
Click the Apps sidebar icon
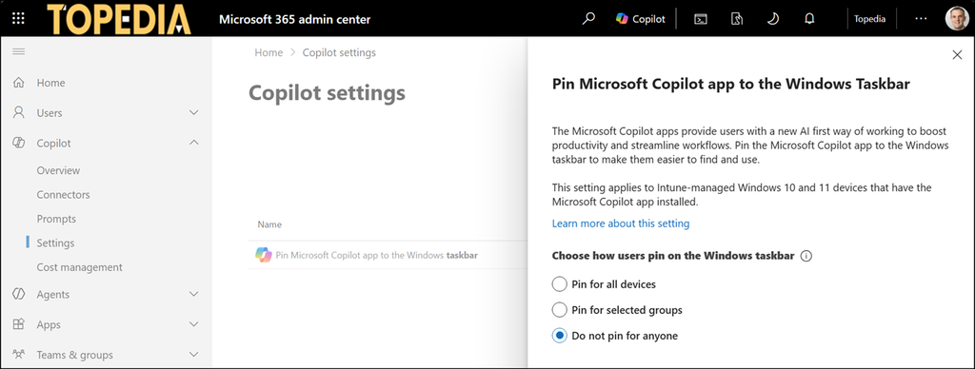pyautogui.click(x=19, y=324)
